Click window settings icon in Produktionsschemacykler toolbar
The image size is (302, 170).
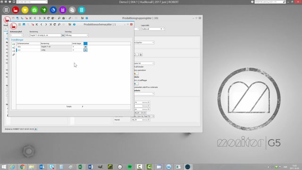[x=70, y=25]
